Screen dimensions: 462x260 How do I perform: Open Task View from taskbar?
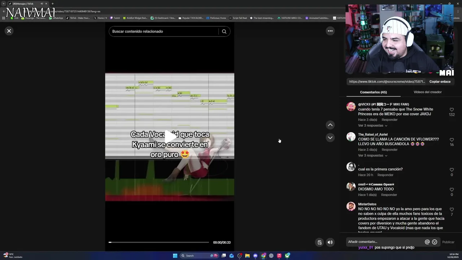224,256
